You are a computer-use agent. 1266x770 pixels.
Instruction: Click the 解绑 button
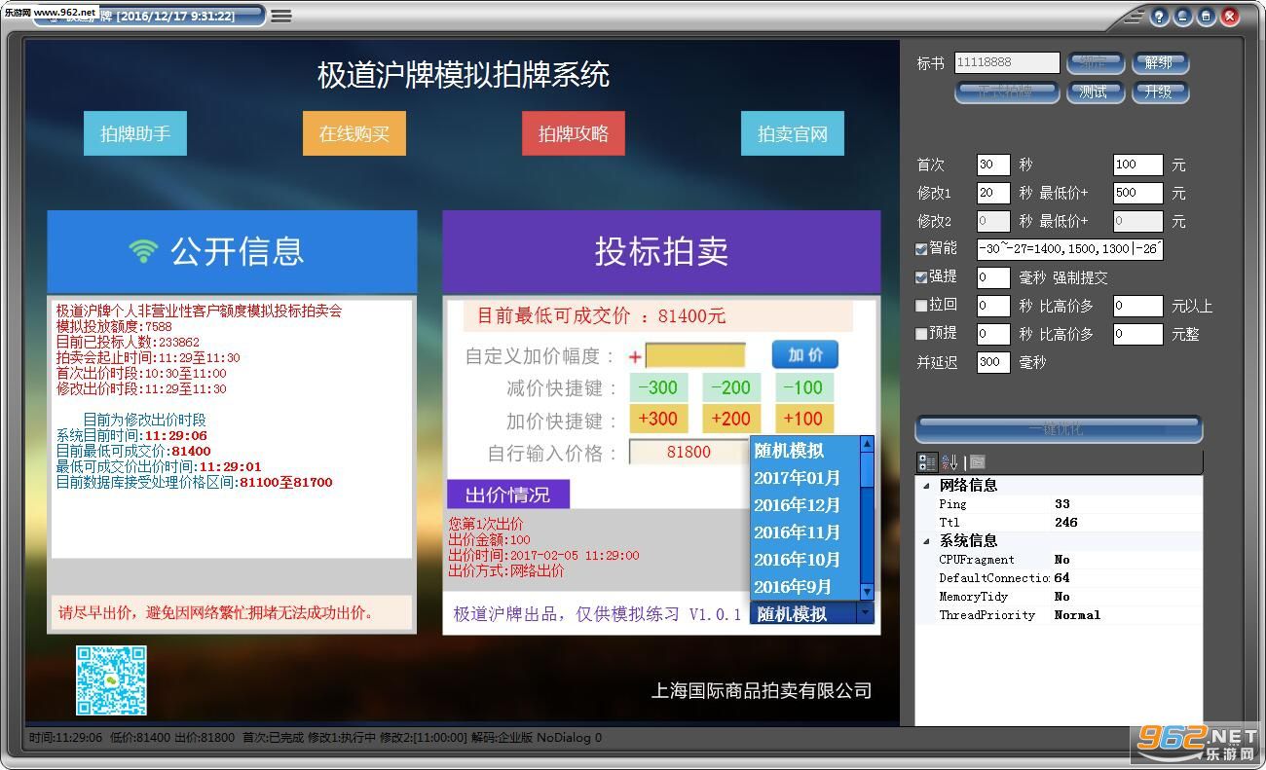(1159, 62)
